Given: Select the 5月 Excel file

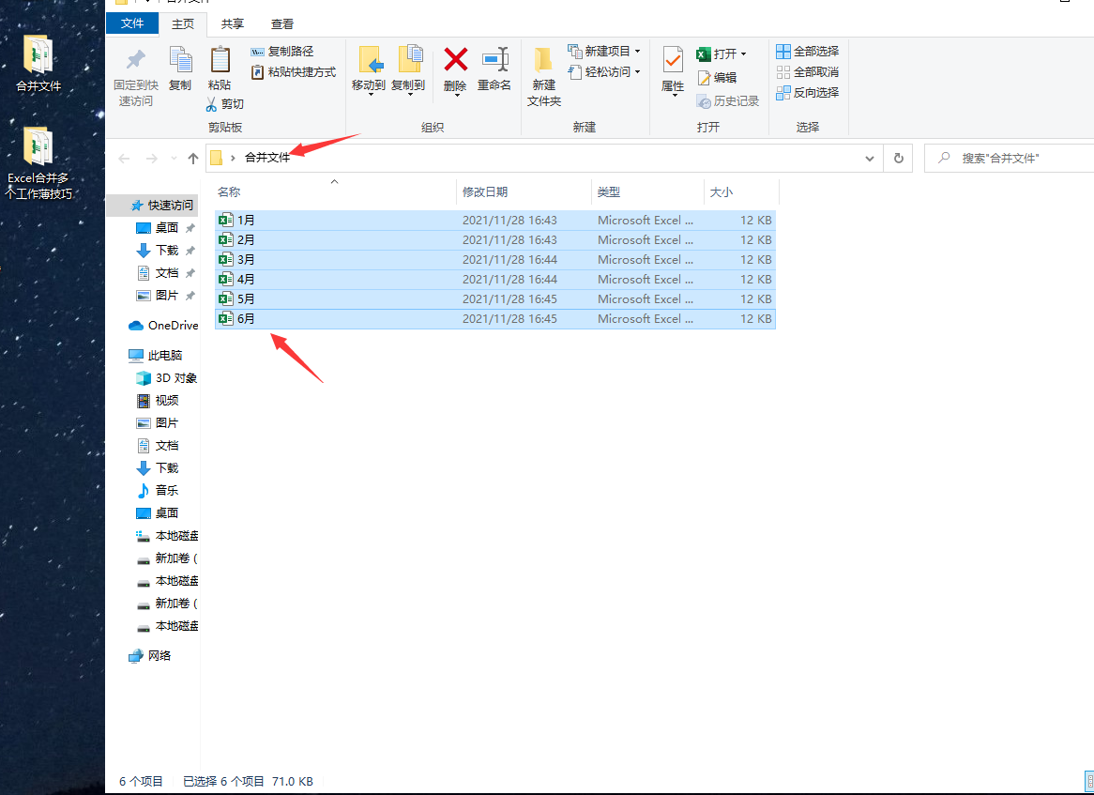Looking at the screenshot, I should pyautogui.click(x=495, y=298).
